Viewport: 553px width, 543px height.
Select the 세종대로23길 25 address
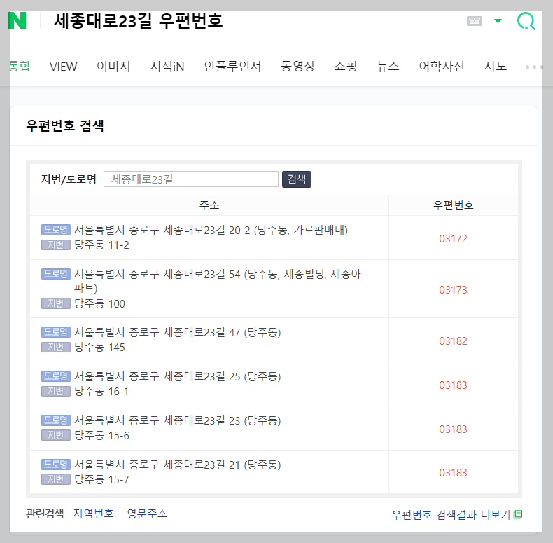pyautogui.click(x=177, y=376)
